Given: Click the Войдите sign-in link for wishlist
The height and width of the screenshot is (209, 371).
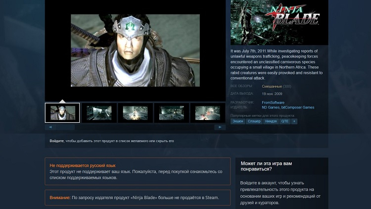Looking at the screenshot, I should pyautogui.click(x=56, y=141).
